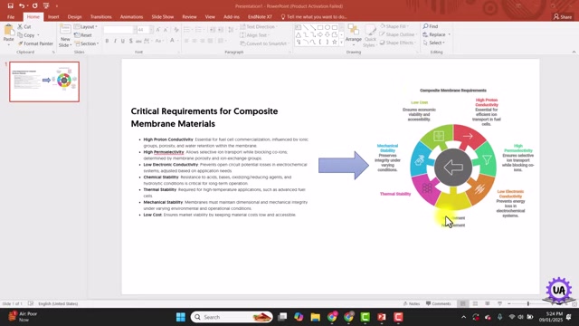Switch to the Slide Show tab
Screen dimensions: 579x326
163,17
